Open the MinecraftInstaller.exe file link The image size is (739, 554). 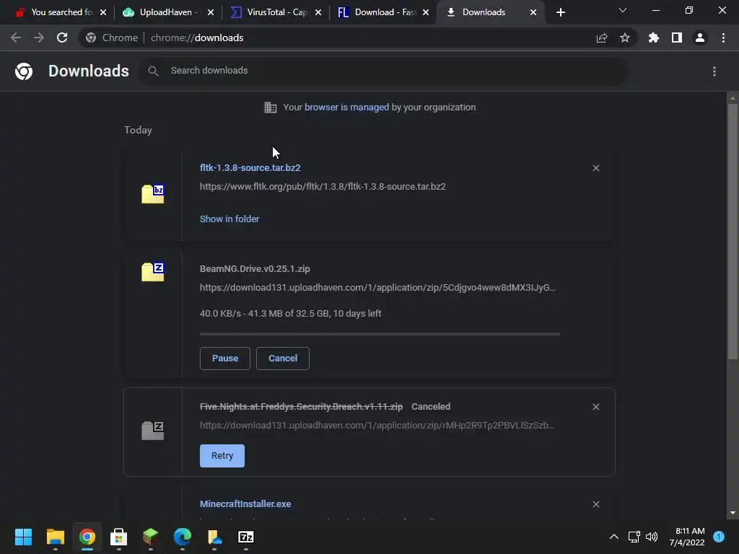point(245,504)
